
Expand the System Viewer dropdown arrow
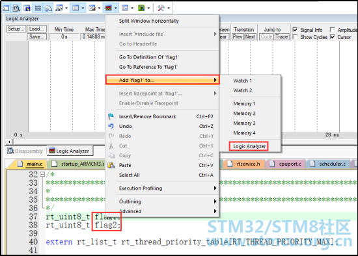point(148,8)
